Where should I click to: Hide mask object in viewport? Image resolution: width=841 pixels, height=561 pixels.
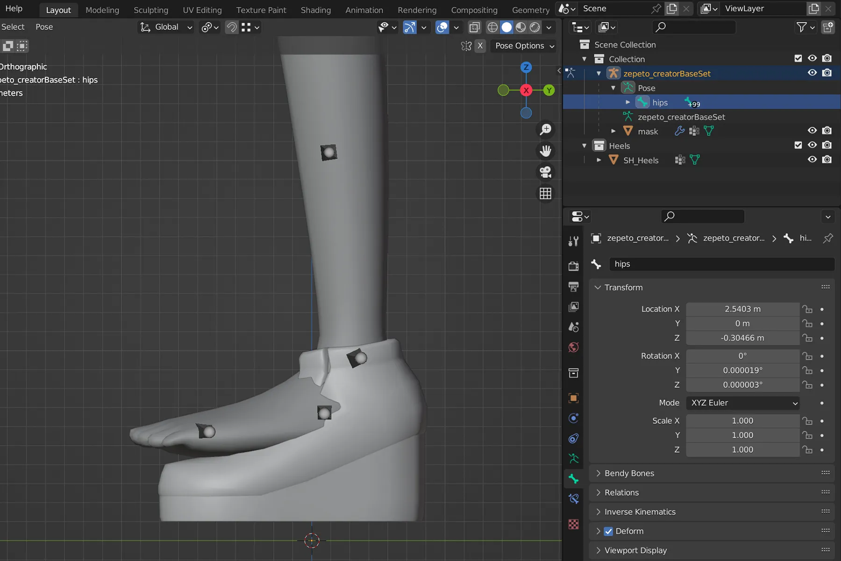point(812,131)
